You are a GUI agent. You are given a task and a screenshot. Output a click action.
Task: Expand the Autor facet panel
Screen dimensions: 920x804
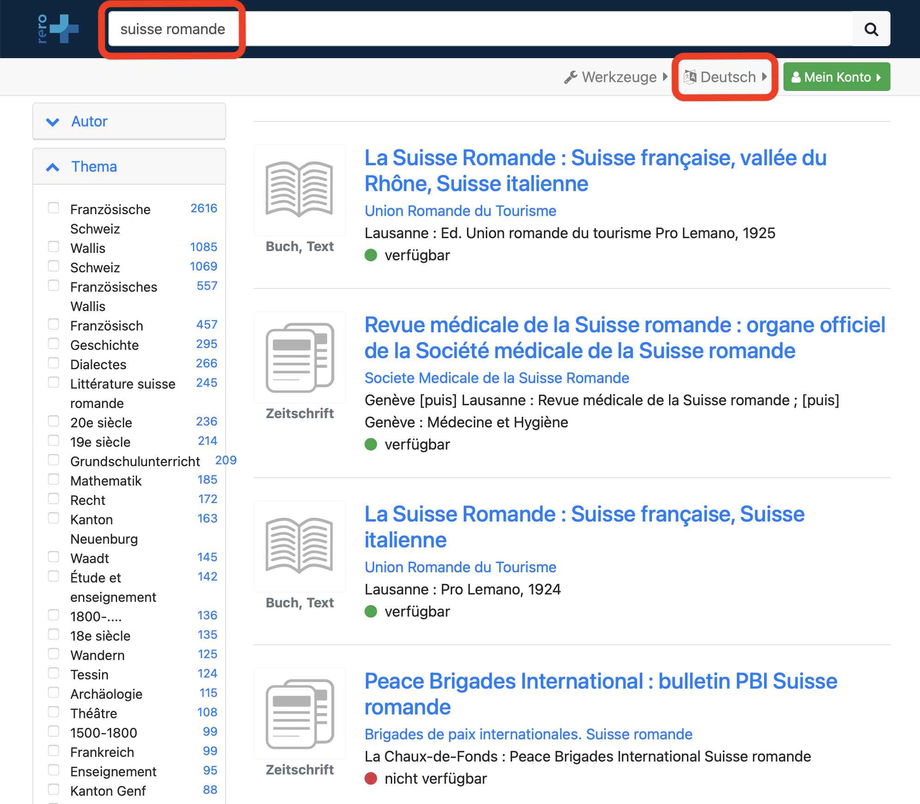(x=129, y=121)
